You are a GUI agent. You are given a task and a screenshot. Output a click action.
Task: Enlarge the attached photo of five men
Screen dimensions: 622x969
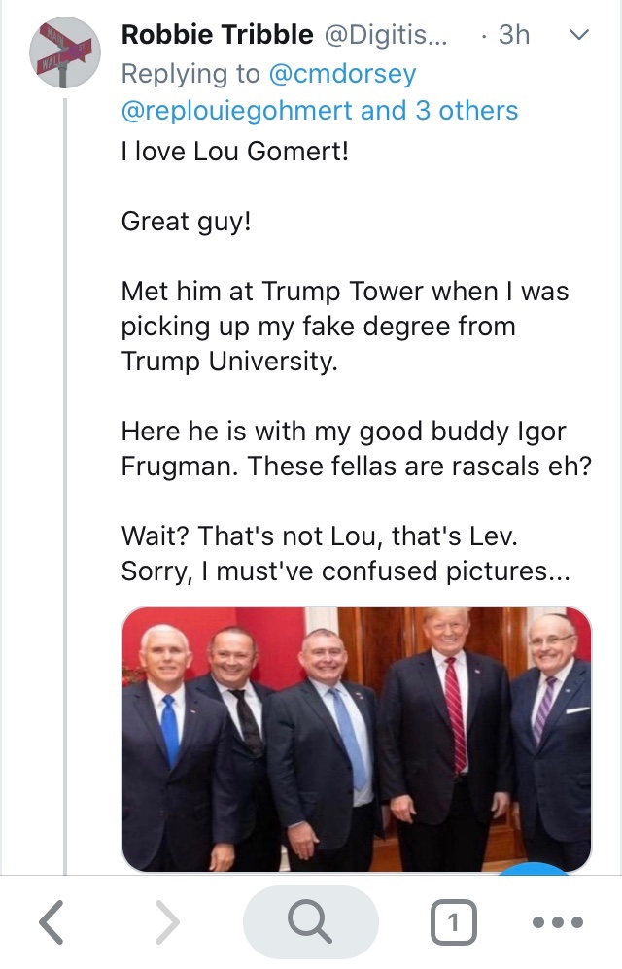pyautogui.click(x=356, y=739)
